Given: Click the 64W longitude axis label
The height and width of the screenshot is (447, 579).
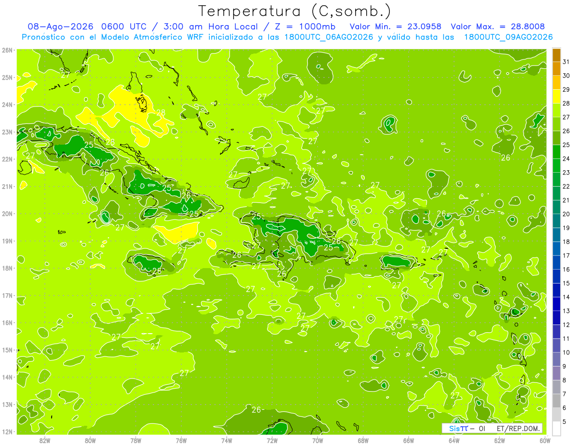Looking at the screenshot, I should click(454, 440).
